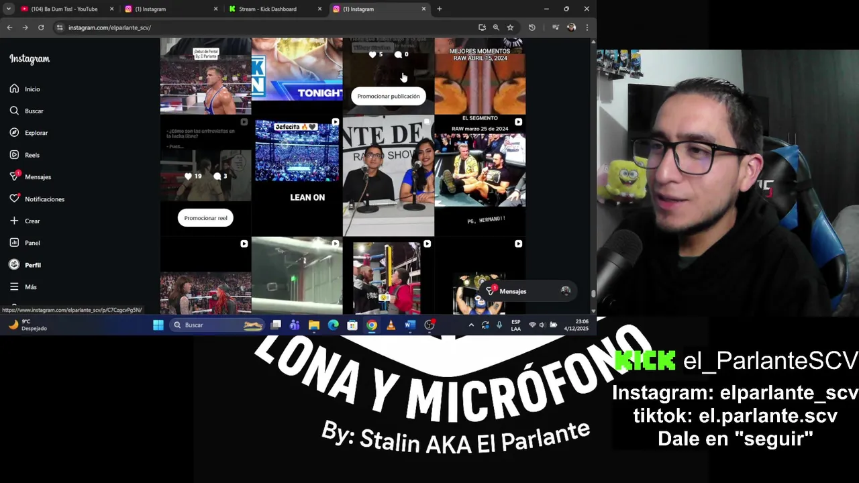The image size is (859, 483).
Task: Open the tab search dropdown
Action: 8,9
